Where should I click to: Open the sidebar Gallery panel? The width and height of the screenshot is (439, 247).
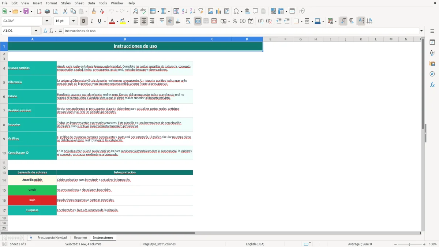click(432, 64)
